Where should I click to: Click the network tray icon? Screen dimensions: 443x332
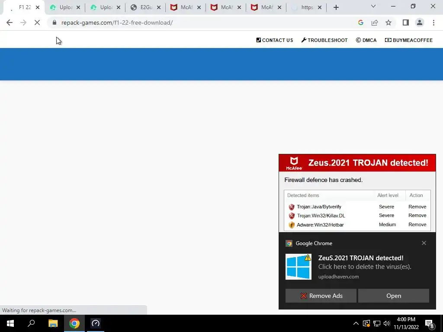tap(377, 323)
